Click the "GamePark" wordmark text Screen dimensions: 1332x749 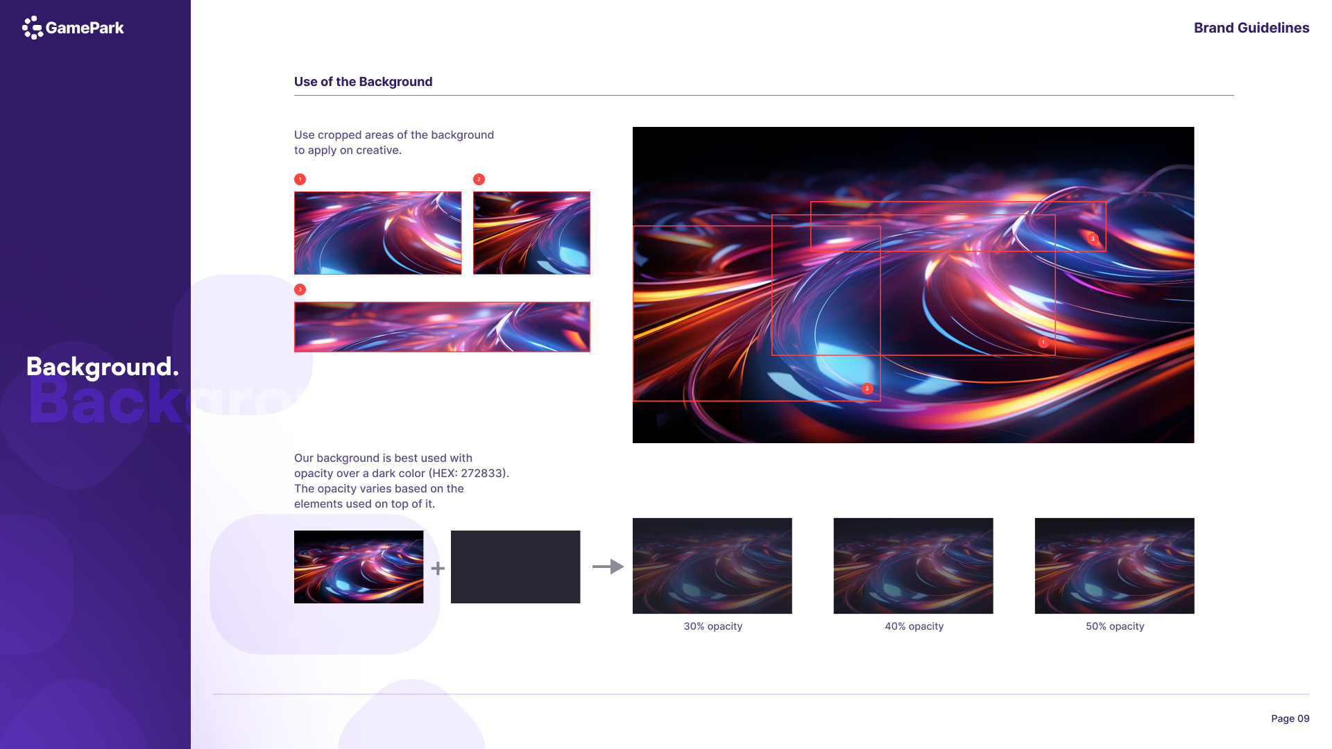[85, 28]
